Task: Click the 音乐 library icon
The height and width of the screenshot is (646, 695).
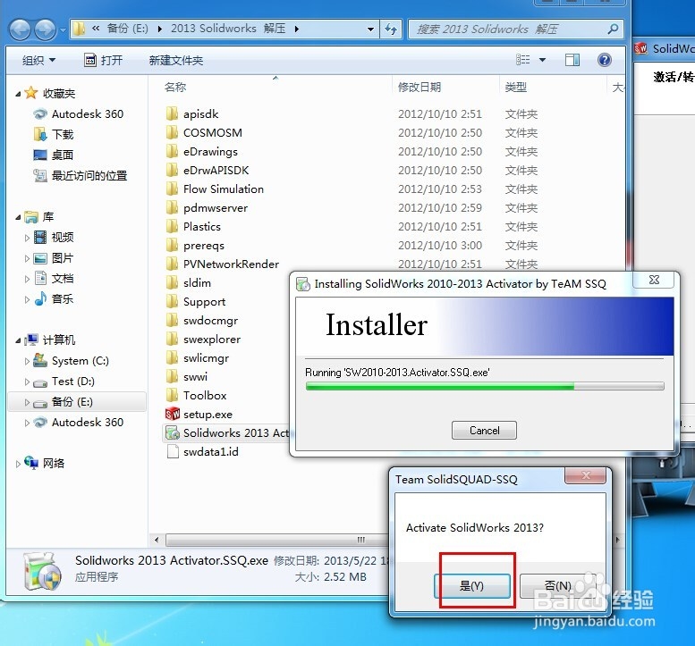Action: 40,298
